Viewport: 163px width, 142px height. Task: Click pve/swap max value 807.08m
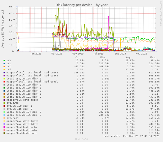pyautogui.click(x=154, y=103)
